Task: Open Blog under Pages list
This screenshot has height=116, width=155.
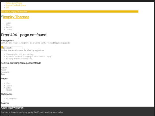Action: tap(8, 83)
